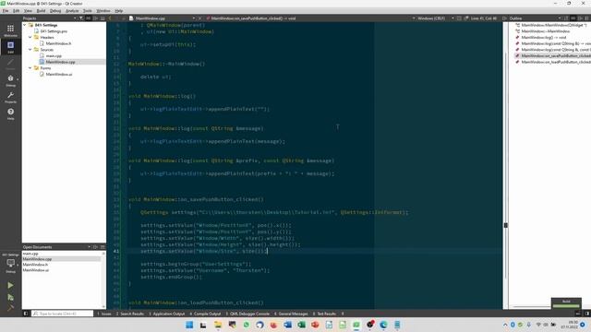Open PowerPoint from the taskbar

315,325
